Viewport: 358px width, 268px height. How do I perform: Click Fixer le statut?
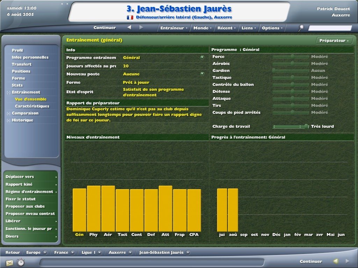pyautogui.click(x=21, y=199)
